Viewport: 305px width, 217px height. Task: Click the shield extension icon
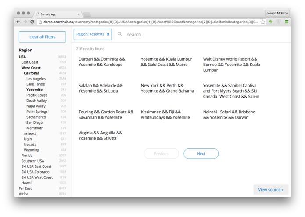pos(279,22)
